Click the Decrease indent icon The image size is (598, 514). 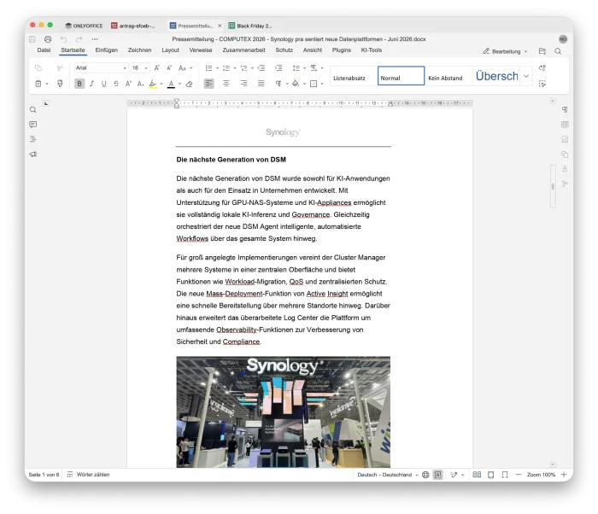pyautogui.click(x=261, y=67)
